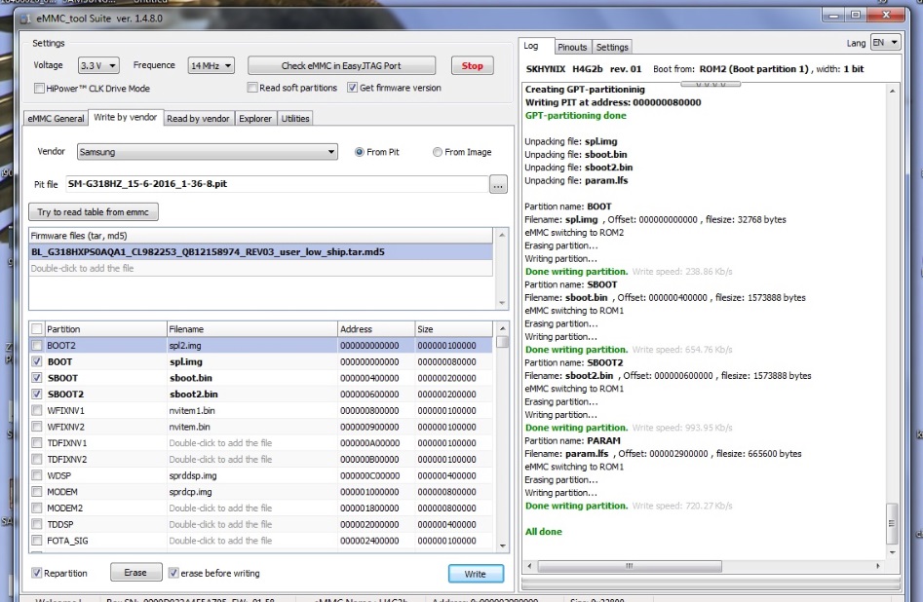Toggle the select-all partitions header checkbox
Image resolution: width=923 pixels, height=602 pixels.
click(37, 329)
